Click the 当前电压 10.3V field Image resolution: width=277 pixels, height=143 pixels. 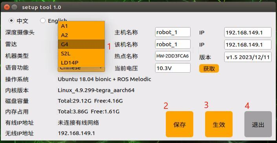click(x=173, y=68)
